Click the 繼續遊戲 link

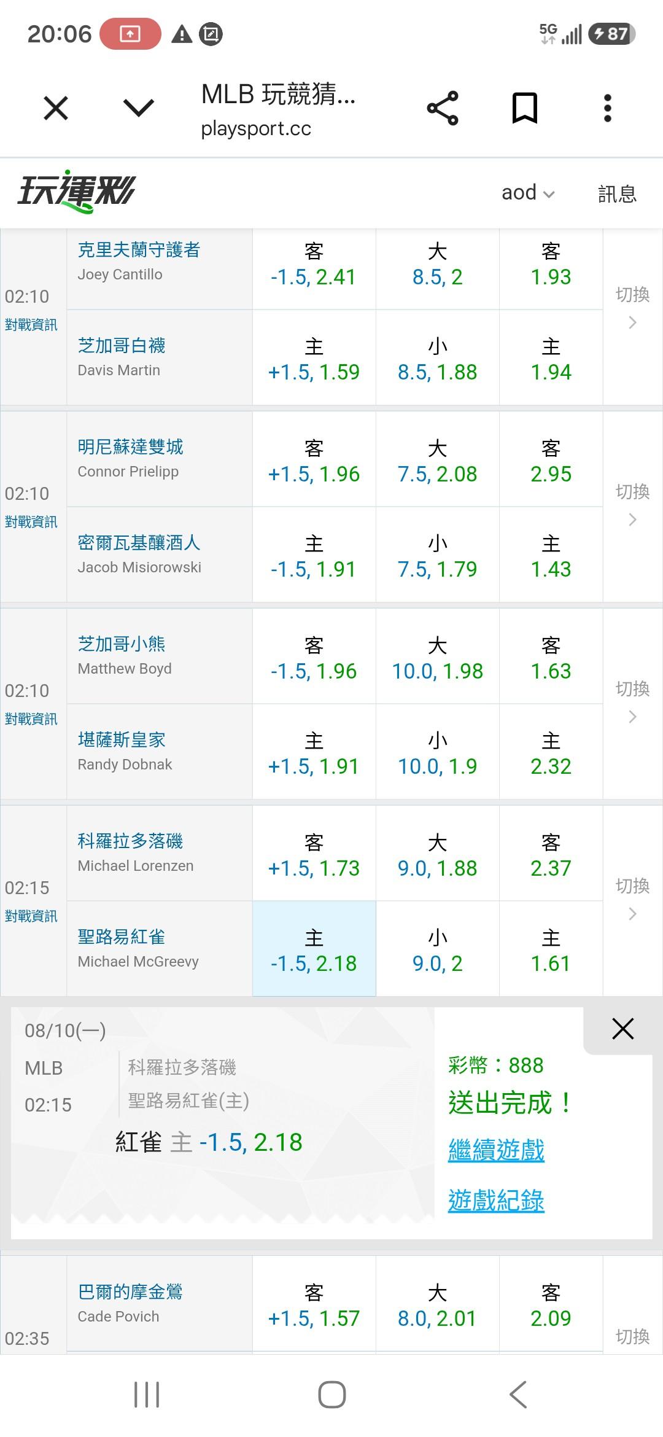click(x=496, y=1150)
